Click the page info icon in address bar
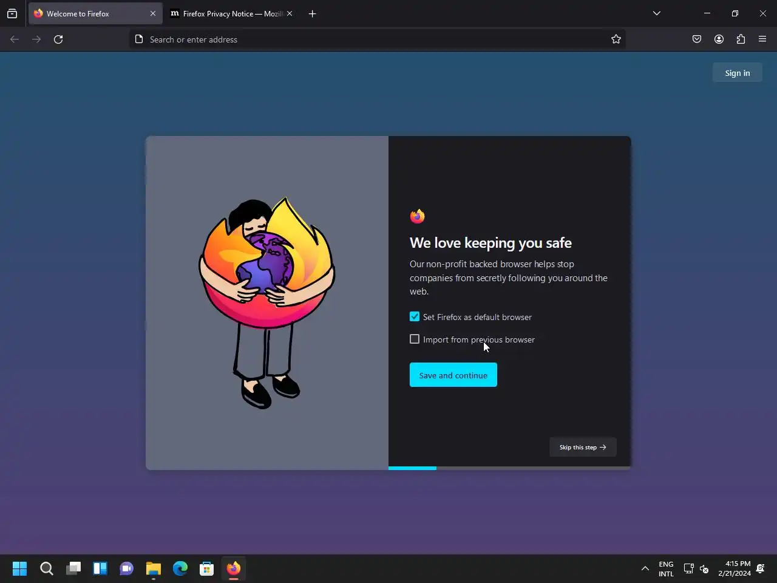 point(139,39)
